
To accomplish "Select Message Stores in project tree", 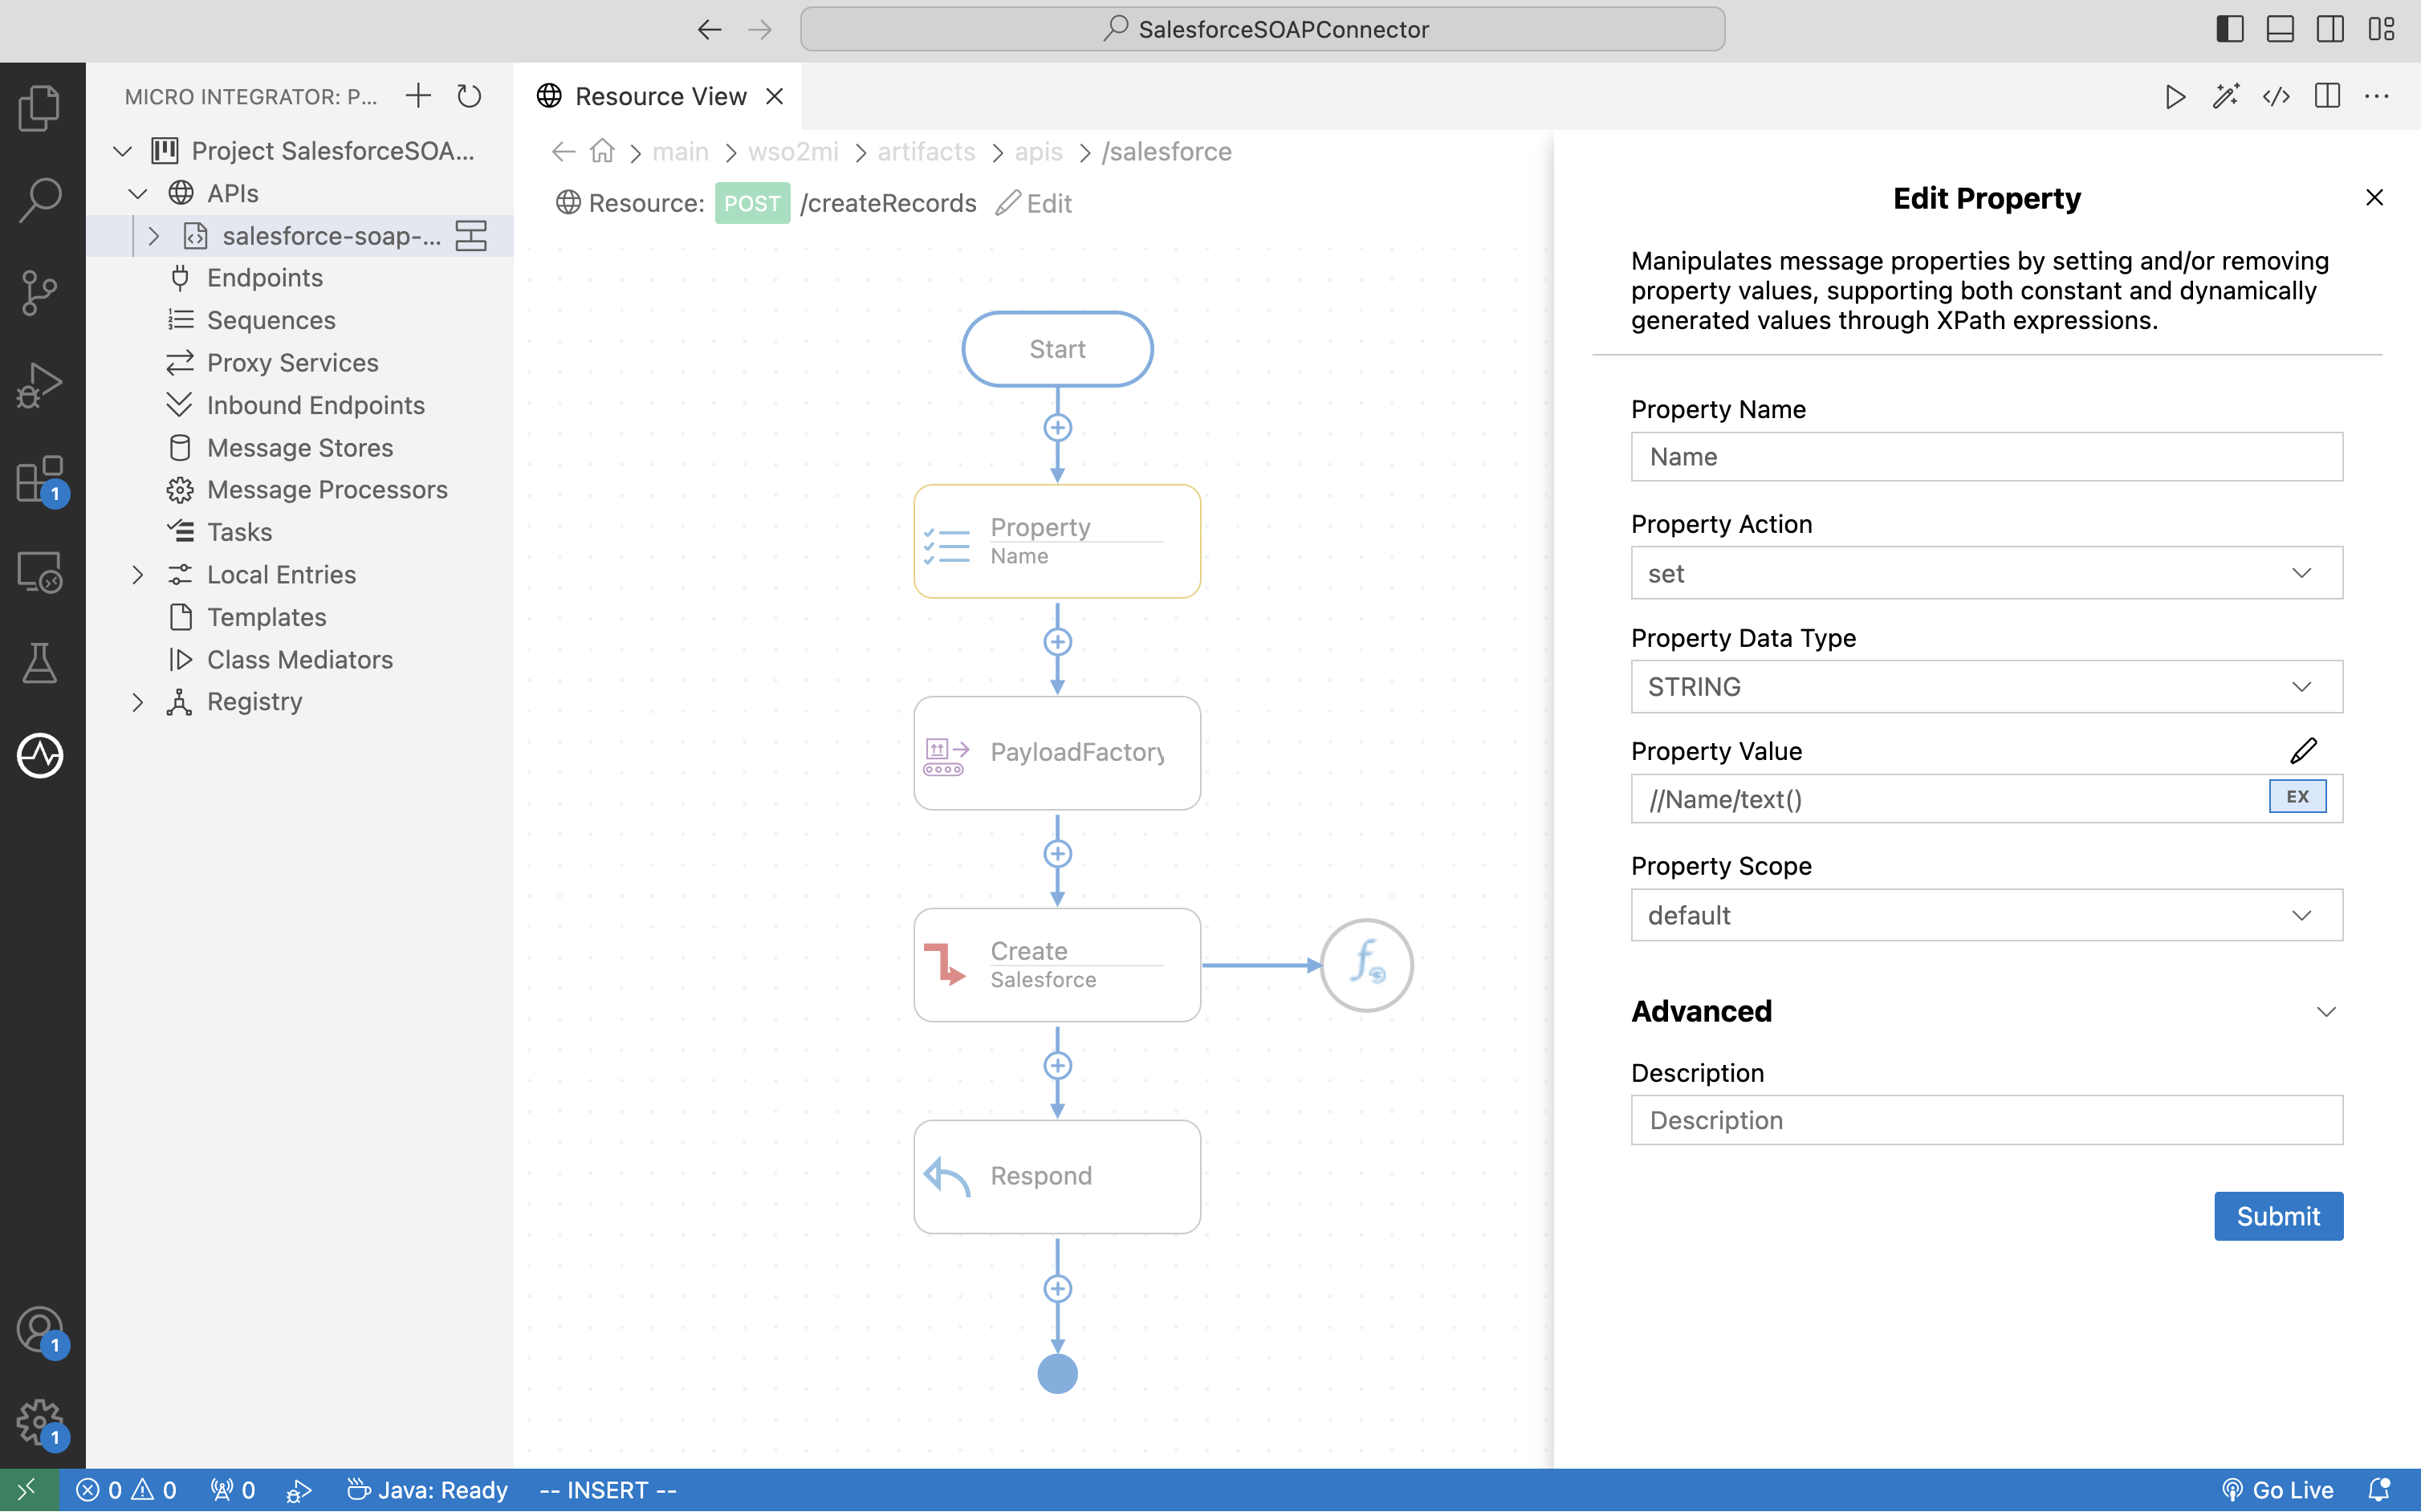I will (x=299, y=448).
